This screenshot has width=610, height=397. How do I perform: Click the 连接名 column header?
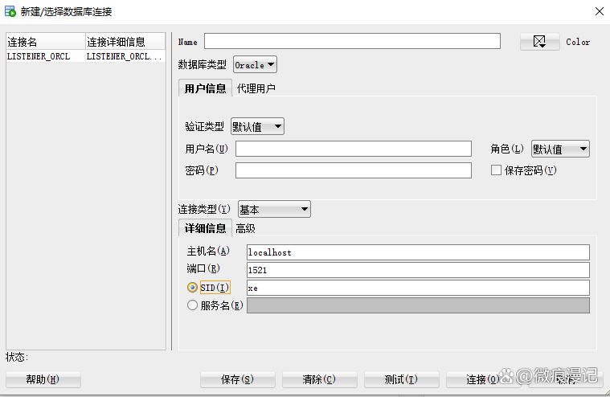pyautogui.click(x=46, y=42)
